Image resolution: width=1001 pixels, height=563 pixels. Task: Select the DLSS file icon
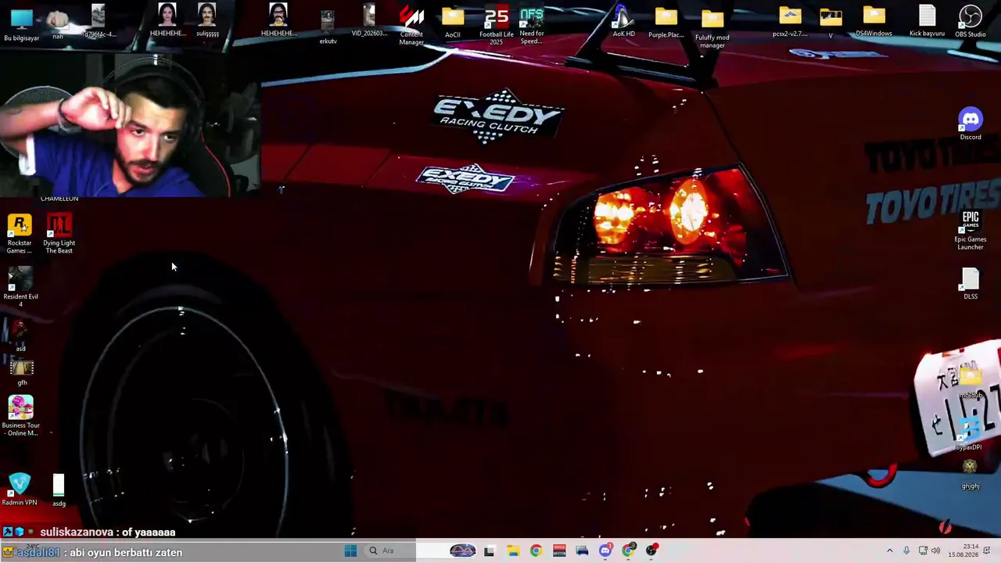coord(971,284)
